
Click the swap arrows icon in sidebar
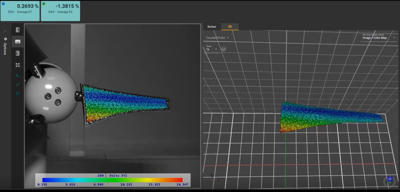pyautogui.click(x=18, y=85)
